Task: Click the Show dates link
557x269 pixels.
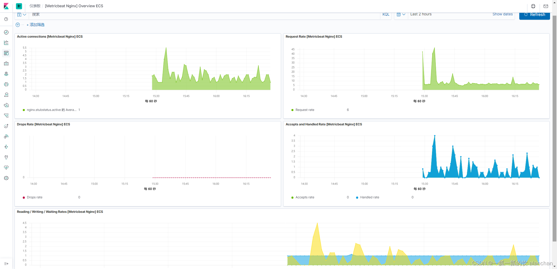Action: coord(502,14)
